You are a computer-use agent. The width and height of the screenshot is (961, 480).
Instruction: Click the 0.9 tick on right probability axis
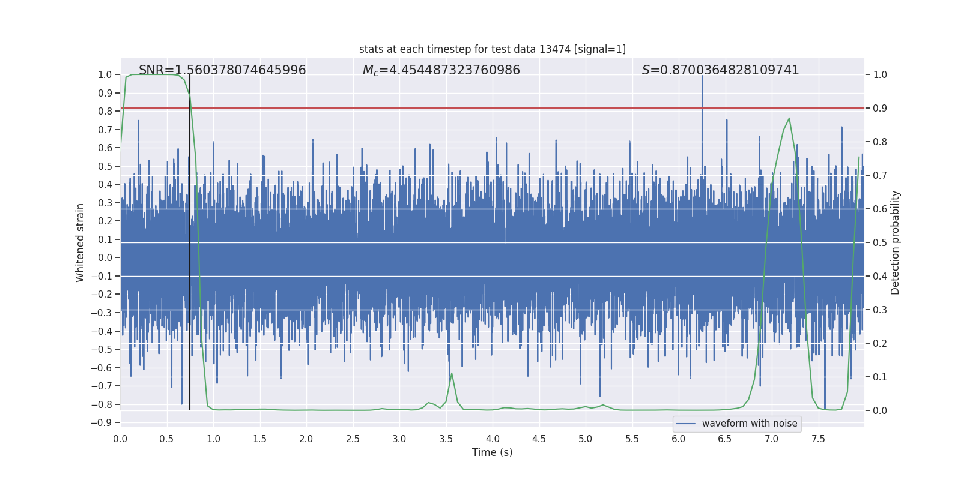(880, 109)
